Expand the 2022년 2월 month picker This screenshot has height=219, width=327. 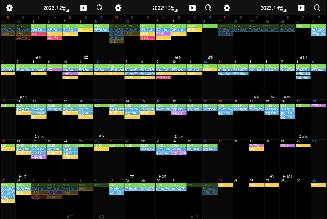(x=56, y=8)
